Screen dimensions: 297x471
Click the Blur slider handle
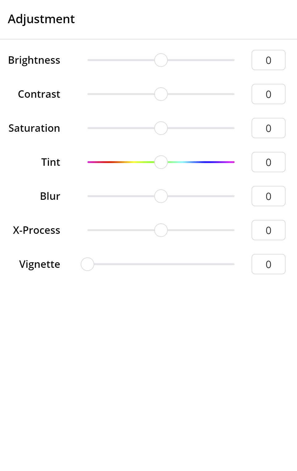[x=161, y=196]
